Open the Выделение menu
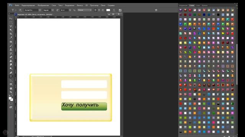The width and height of the screenshot is (245, 137). 70,5
